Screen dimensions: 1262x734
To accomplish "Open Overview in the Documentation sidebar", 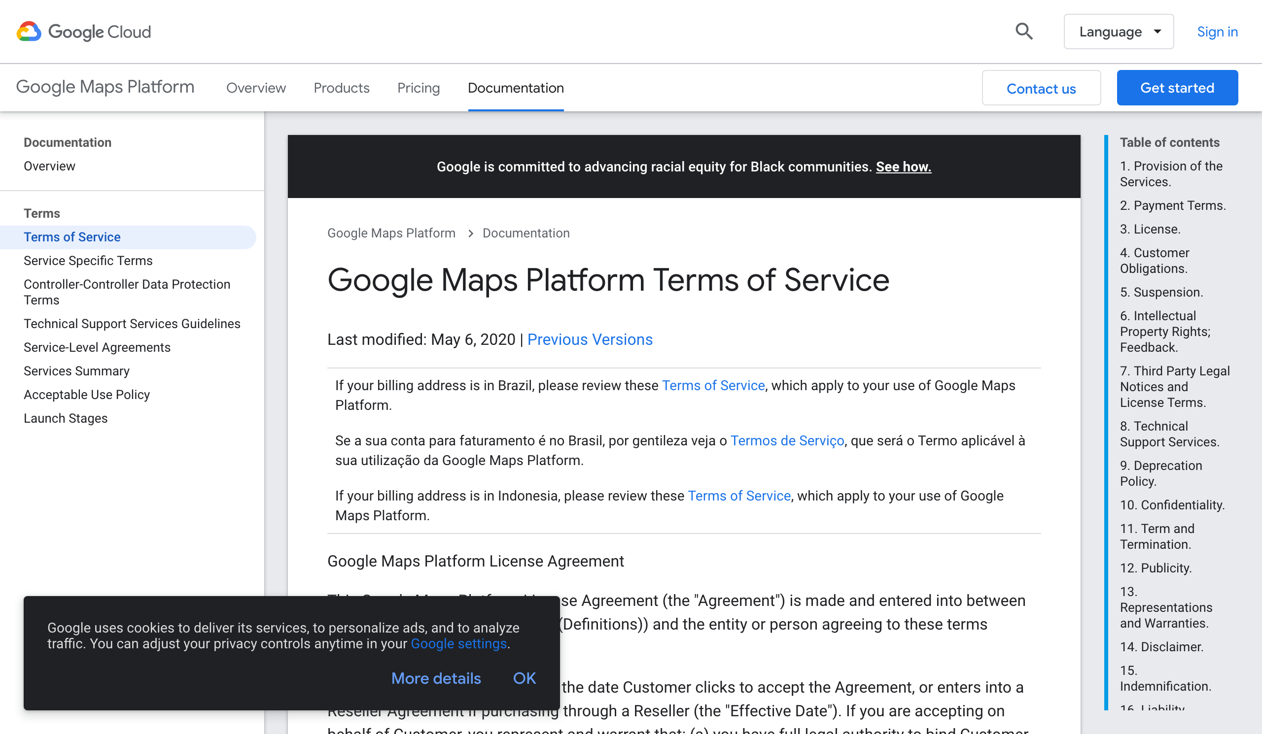I will (50, 166).
